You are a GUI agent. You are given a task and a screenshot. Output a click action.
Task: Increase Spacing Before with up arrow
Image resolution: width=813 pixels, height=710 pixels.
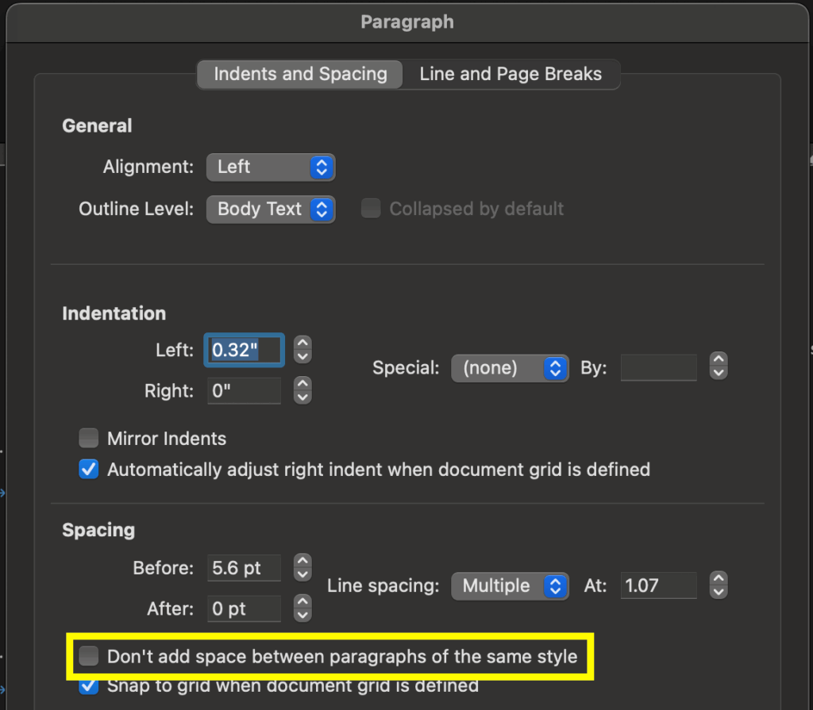point(302,561)
